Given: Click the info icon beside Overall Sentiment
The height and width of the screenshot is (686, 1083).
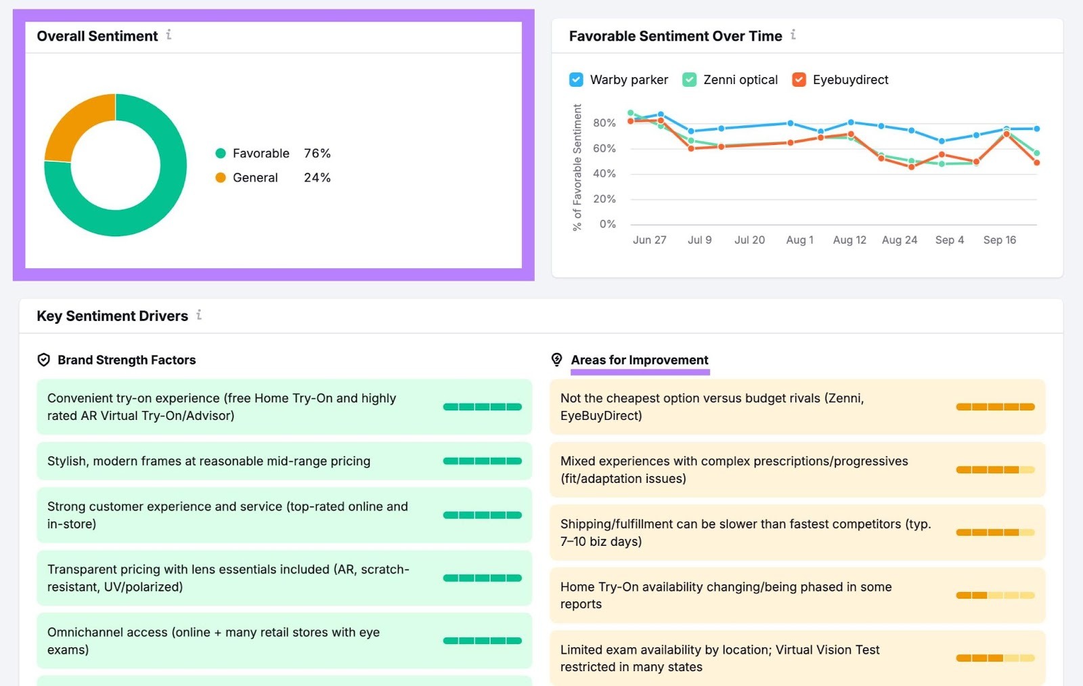Looking at the screenshot, I should tap(169, 36).
